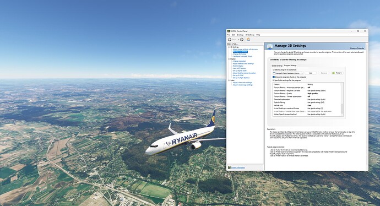The image size is (380, 206).
Task: Select Manage 3D settings in task tree
Action: [x=240, y=52]
